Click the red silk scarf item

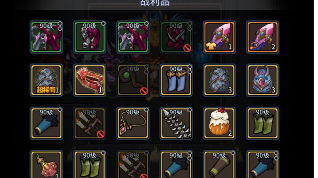(x=89, y=80)
